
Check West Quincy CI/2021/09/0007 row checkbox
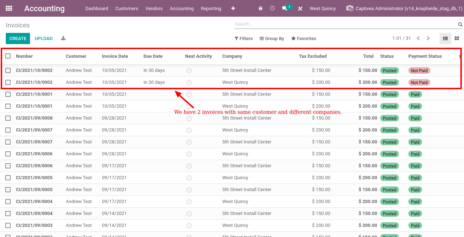click(8, 130)
